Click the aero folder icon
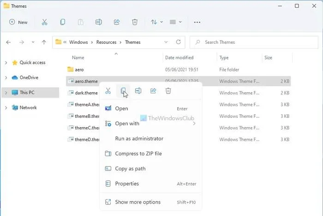This screenshot has height=216, width=323. pos(70,69)
